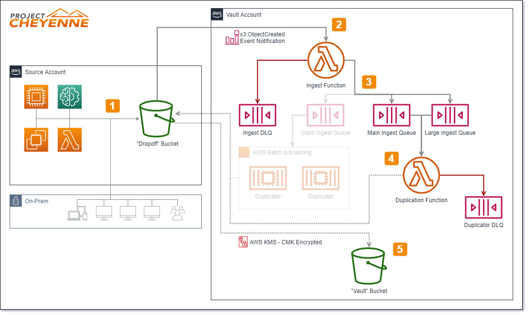Click the "Duplicator DLQ" label
Image resolution: width=528 pixels, height=315 pixels.
click(484, 225)
